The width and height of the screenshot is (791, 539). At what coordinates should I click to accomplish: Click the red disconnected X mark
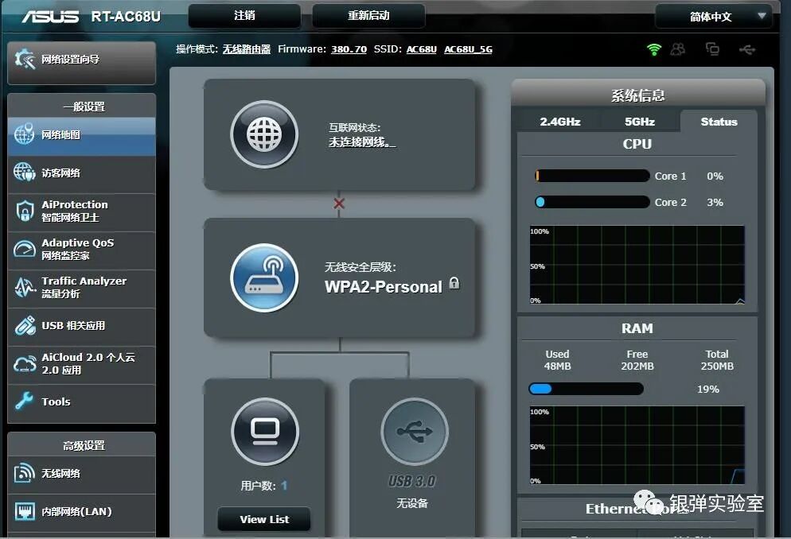(339, 204)
